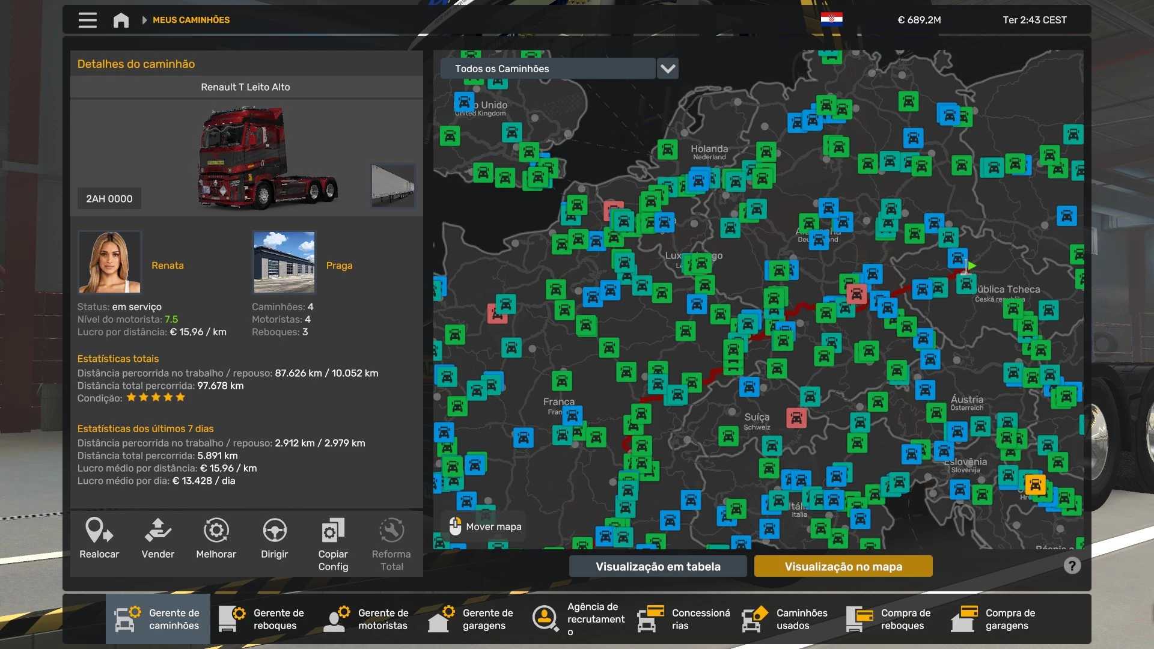Switch to Visualização em tabela

point(658,566)
